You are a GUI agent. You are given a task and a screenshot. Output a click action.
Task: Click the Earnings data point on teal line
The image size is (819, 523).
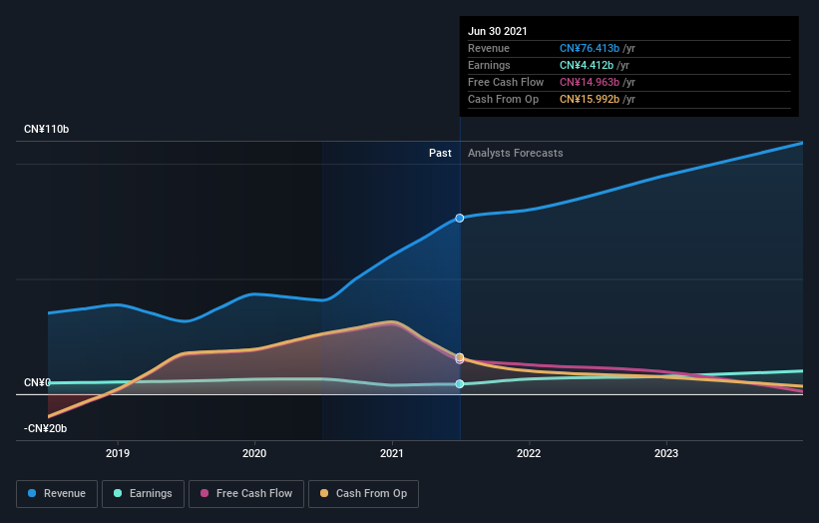pyautogui.click(x=459, y=384)
